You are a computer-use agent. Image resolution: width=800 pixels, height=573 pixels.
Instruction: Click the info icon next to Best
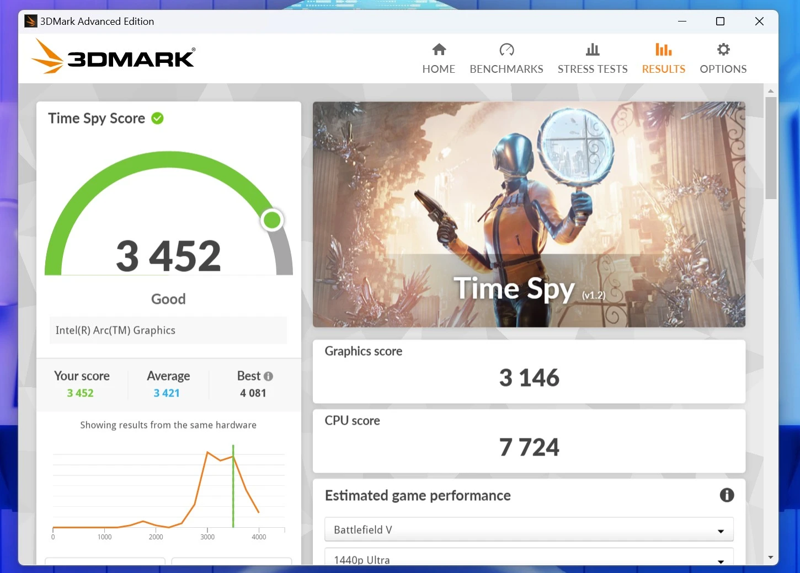[269, 376]
